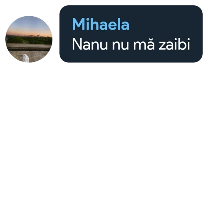Image resolution: width=208 pixels, height=208 pixels.
Task: Tap the white shoe in avatar photo
Action: tap(26, 58)
